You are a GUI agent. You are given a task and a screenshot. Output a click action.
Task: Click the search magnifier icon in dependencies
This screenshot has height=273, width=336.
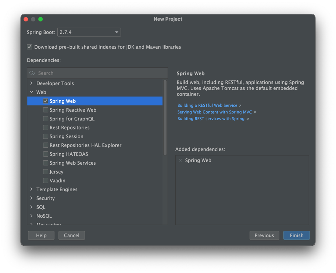(x=32, y=73)
